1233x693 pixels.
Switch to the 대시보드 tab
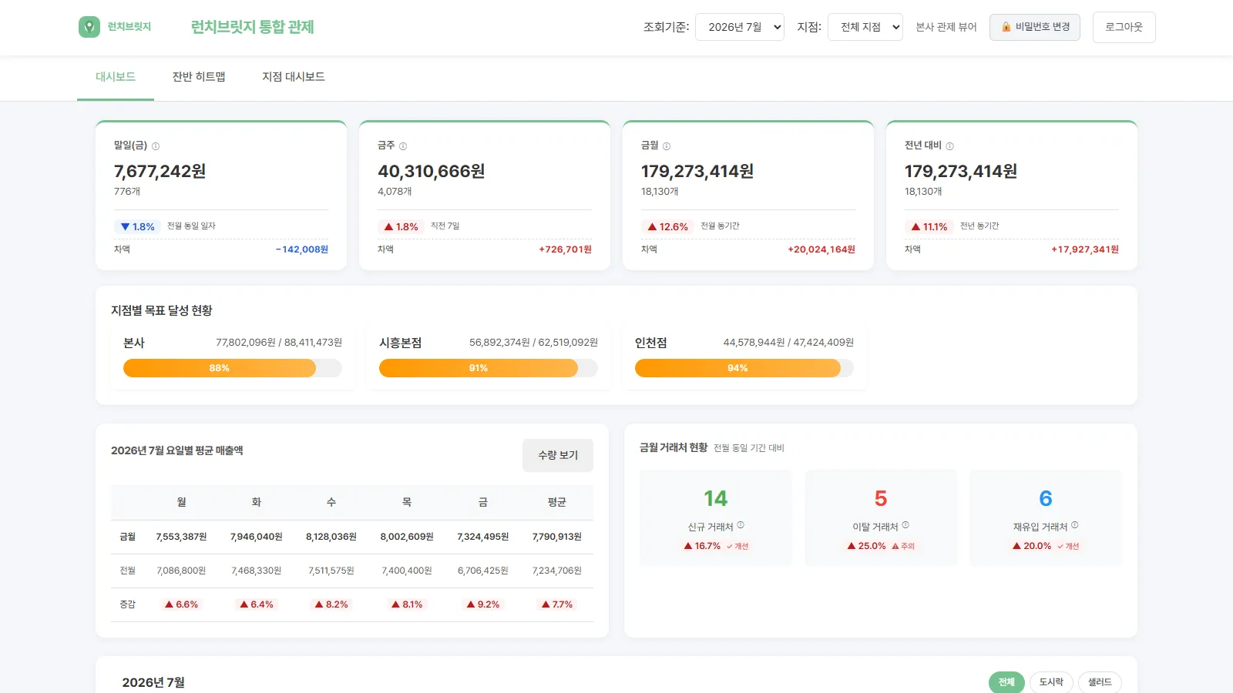coord(116,77)
